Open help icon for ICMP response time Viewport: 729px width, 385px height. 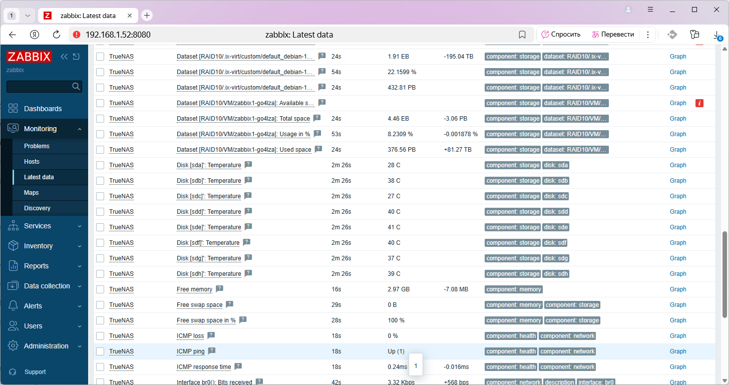[x=238, y=366]
